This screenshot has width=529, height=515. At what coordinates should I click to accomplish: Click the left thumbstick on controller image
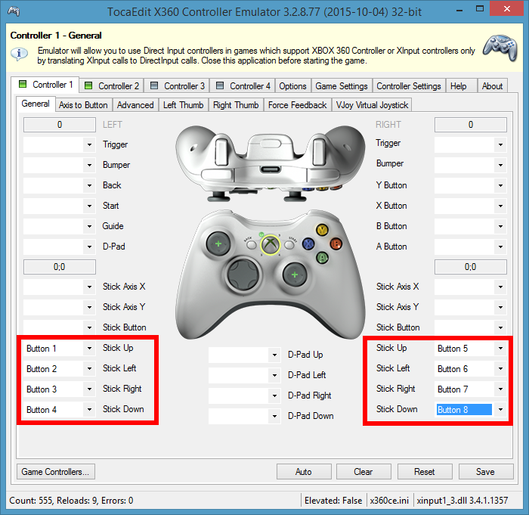tap(218, 244)
